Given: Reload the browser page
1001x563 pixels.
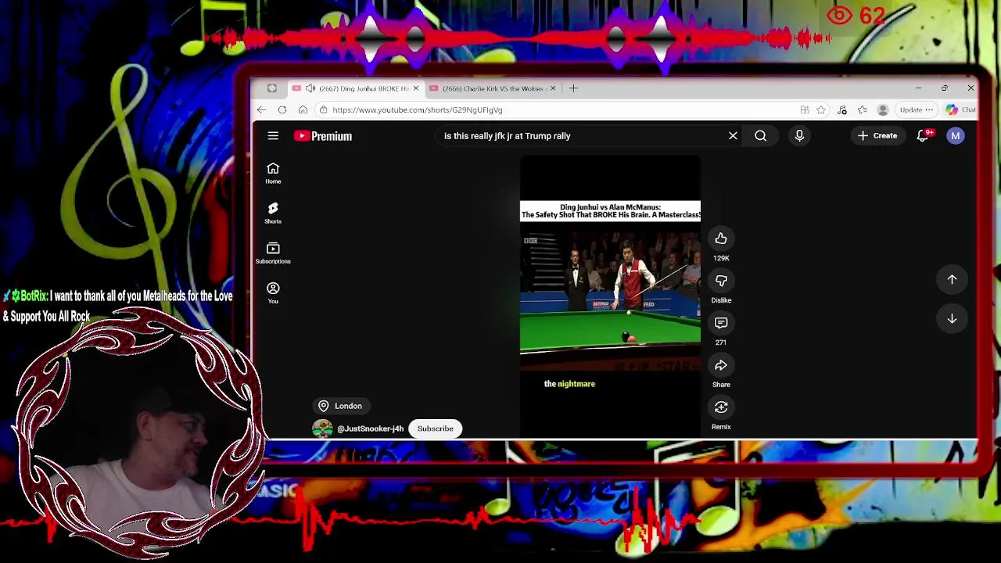Looking at the screenshot, I should pos(282,110).
